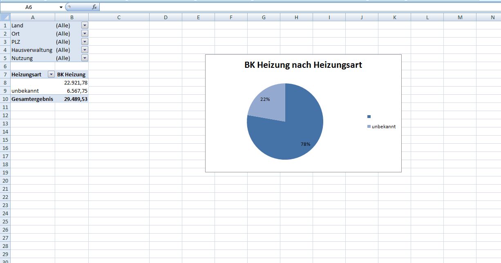Open the Heizungsart column filter button
This screenshot has height=263, width=501.
point(51,74)
